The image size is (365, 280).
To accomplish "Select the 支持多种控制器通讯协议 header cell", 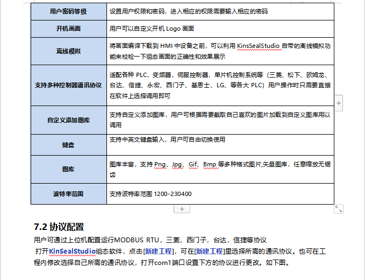I will [69, 85].
